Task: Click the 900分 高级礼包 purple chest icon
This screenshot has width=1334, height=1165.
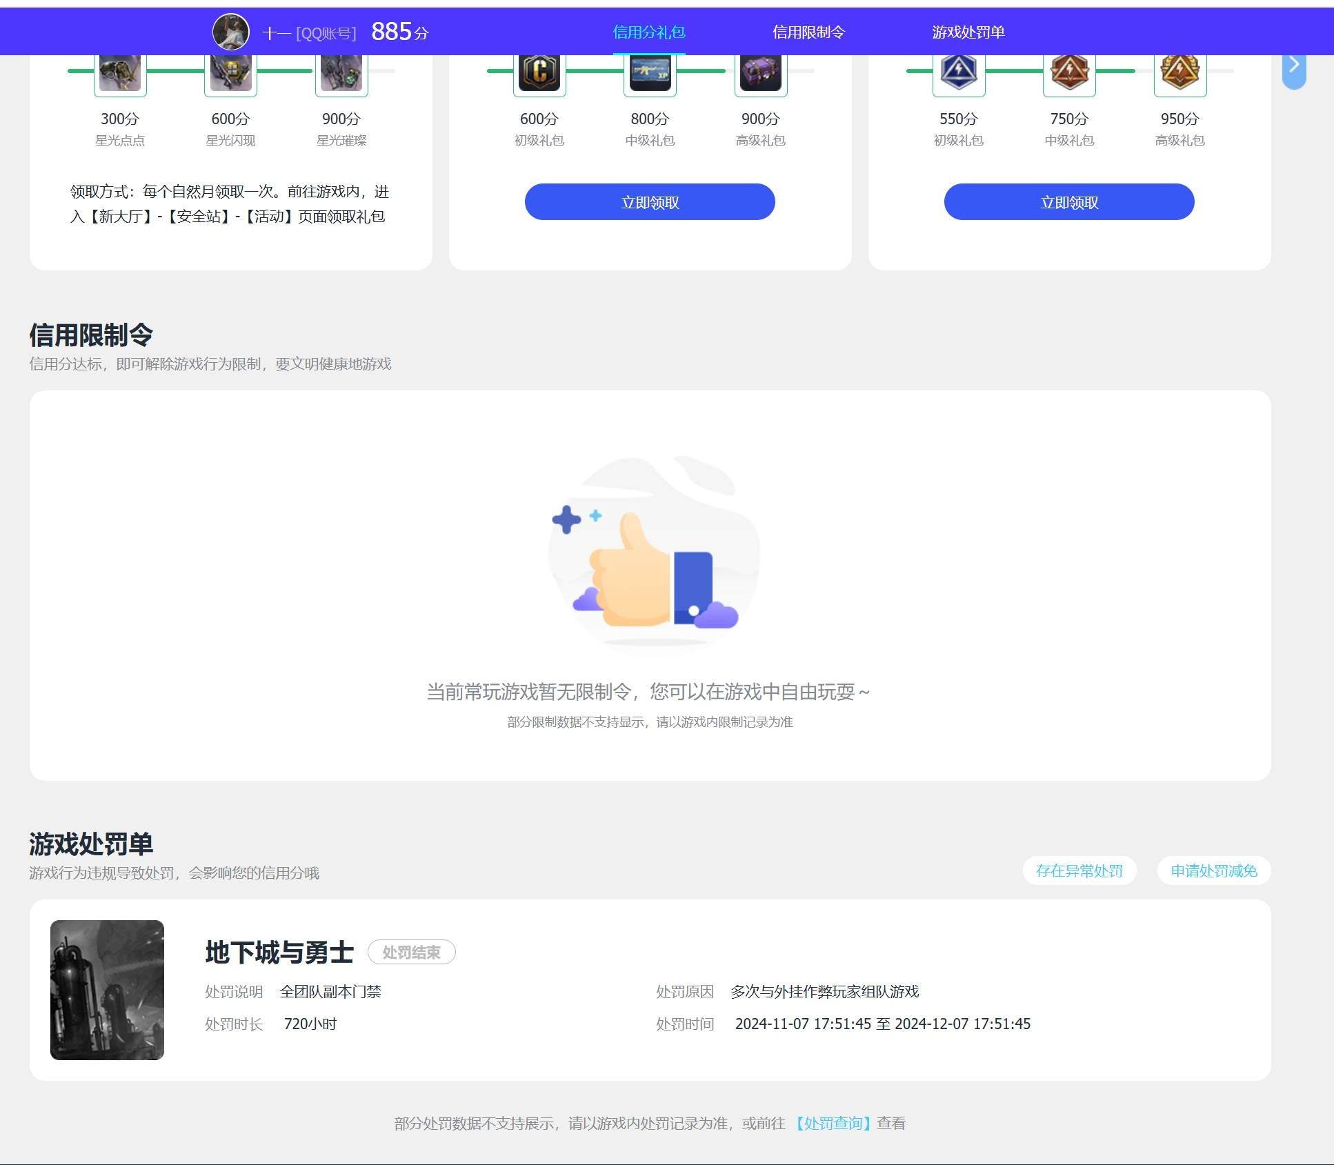Action: pos(761,73)
